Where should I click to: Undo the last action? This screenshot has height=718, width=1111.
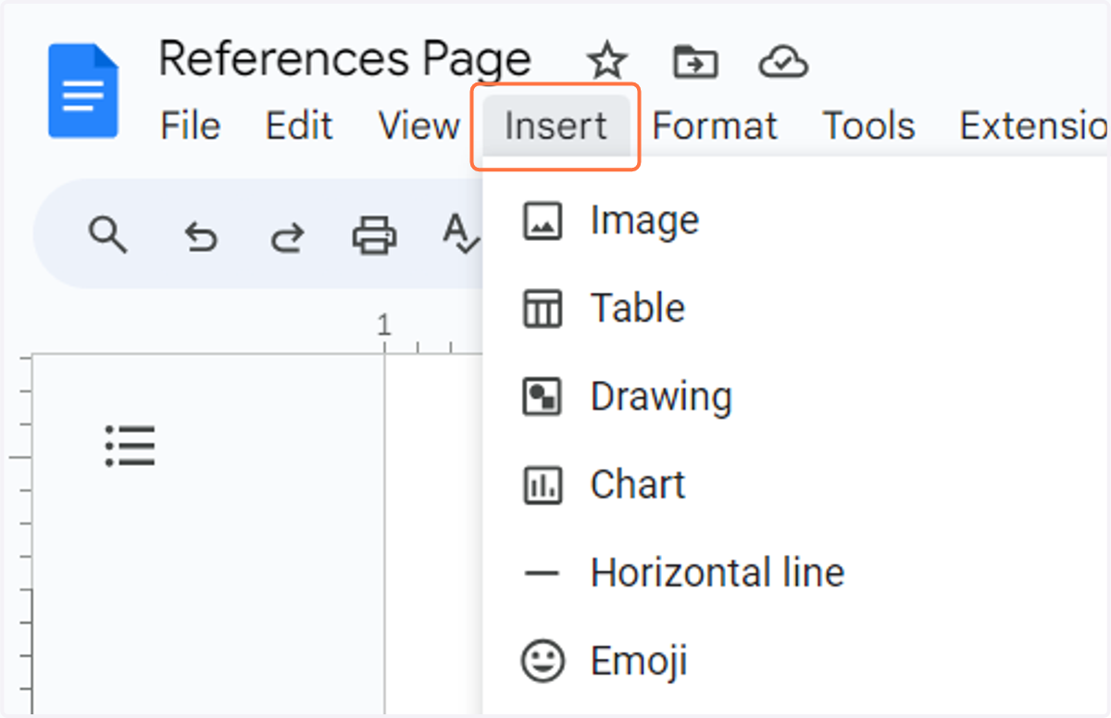pos(200,237)
